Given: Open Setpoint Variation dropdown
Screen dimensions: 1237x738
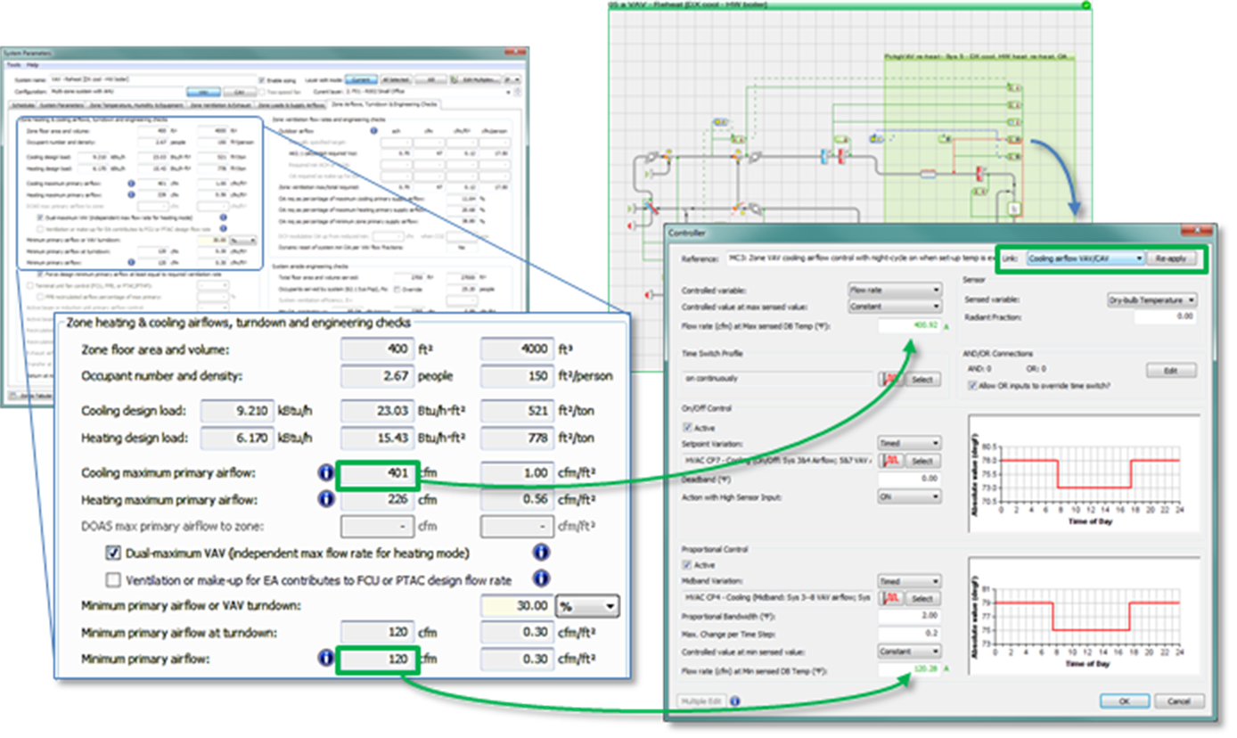Looking at the screenshot, I should pyautogui.click(x=909, y=443).
